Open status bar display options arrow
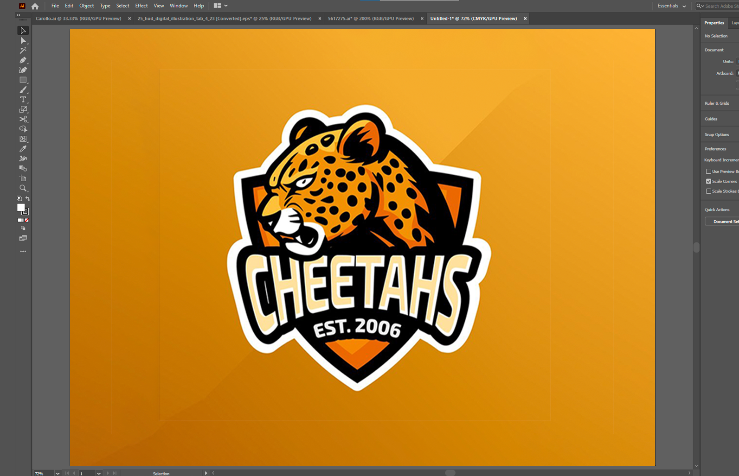The image size is (739, 476). (206, 473)
